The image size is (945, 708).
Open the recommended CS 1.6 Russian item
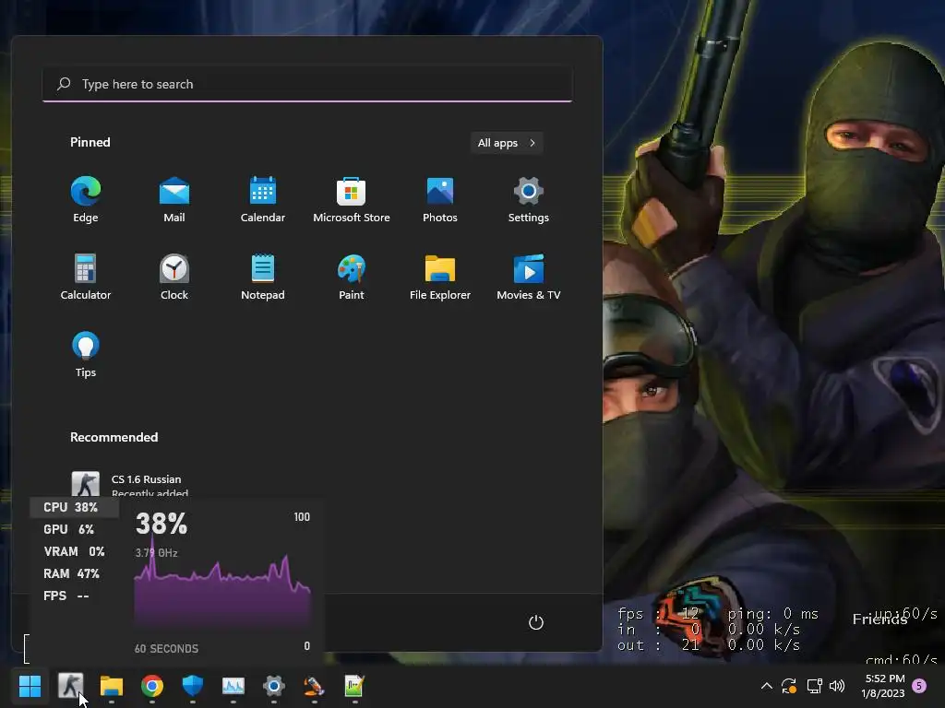129,484
